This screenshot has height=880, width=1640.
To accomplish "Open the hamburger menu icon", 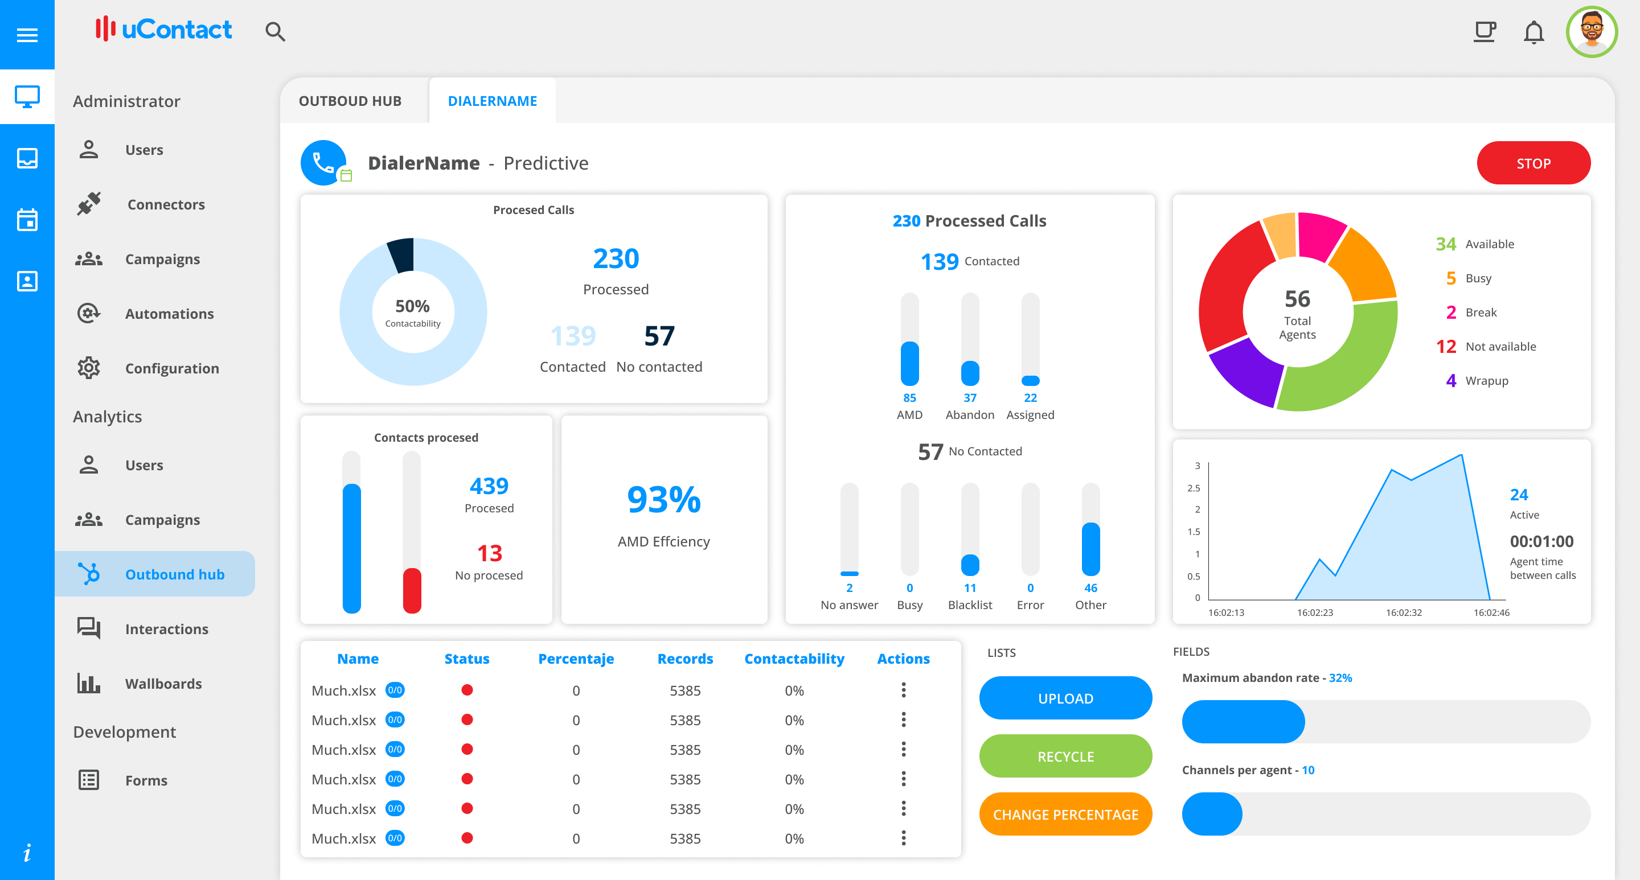I will [27, 34].
